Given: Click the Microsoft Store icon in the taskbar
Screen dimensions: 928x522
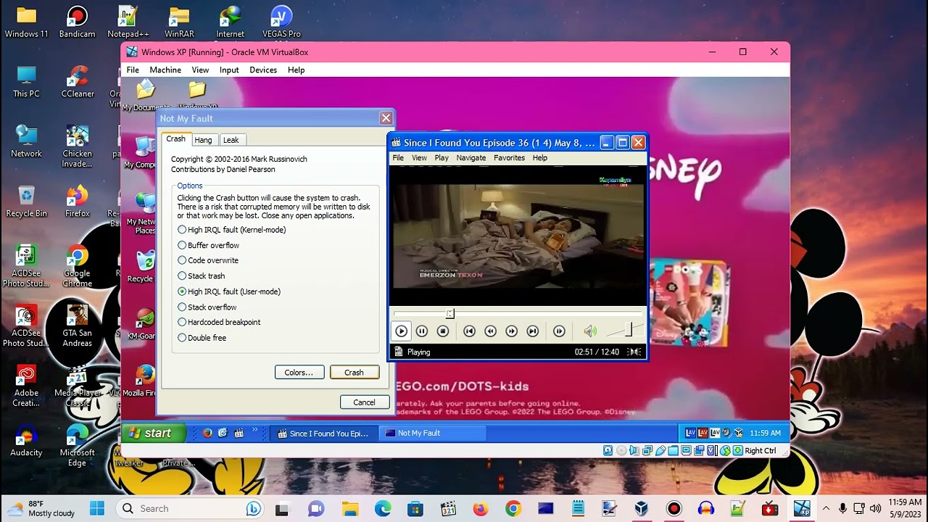Looking at the screenshot, I should coord(415,508).
